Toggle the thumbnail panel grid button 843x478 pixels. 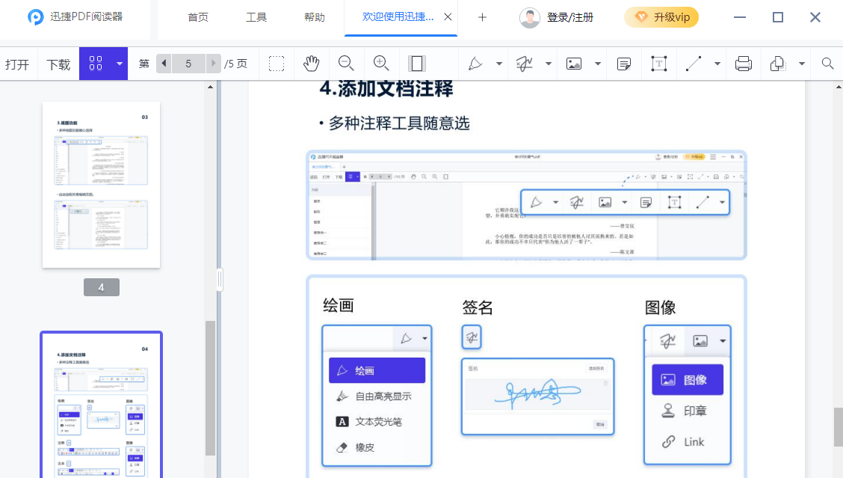click(96, 64)
